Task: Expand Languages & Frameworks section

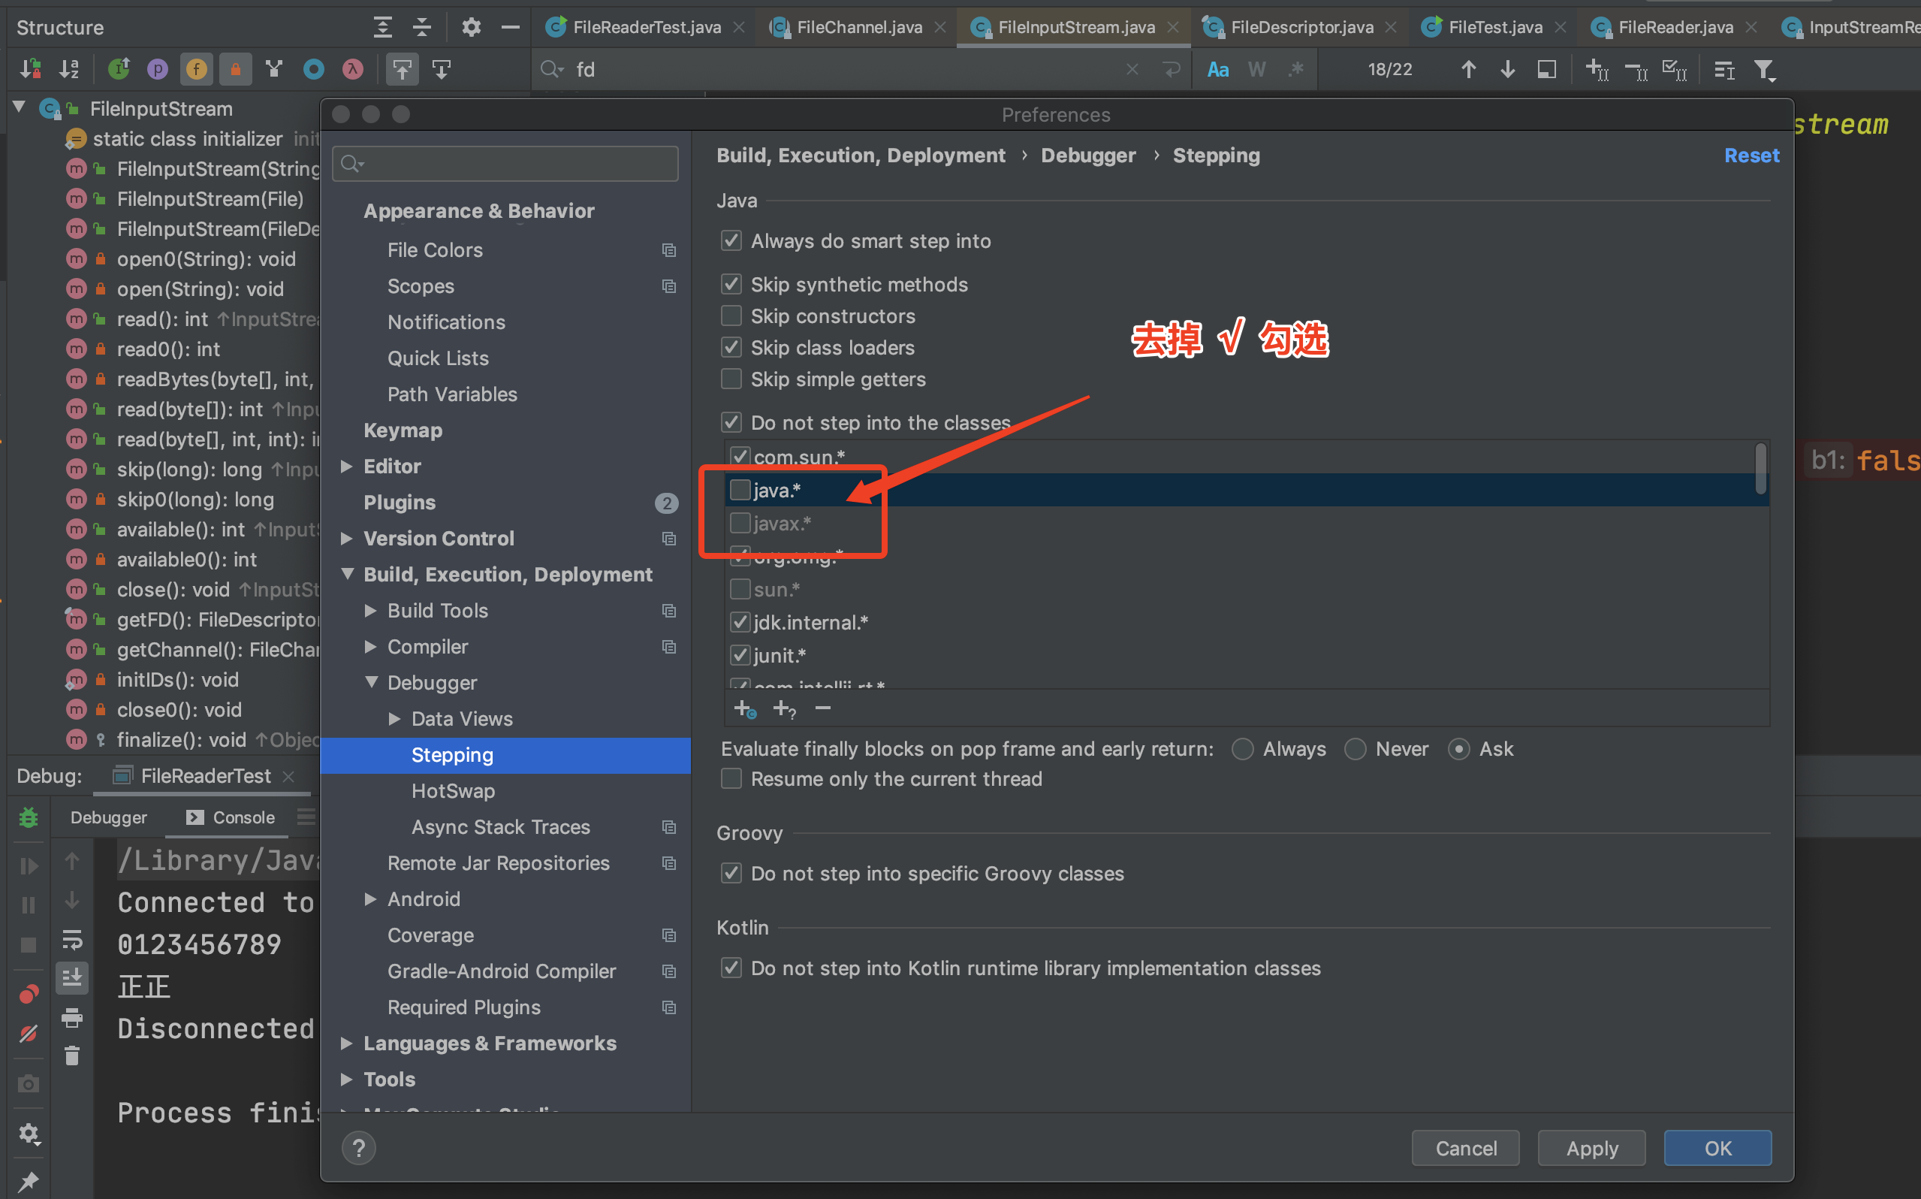Action: pos(346,1043)
